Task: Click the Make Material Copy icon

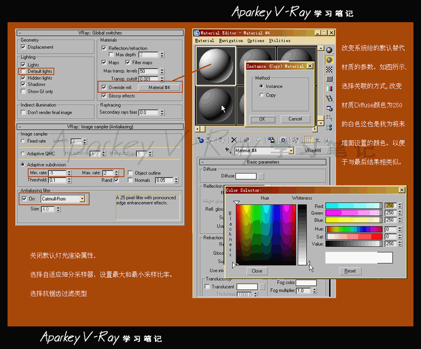Action: click(246, 140)
